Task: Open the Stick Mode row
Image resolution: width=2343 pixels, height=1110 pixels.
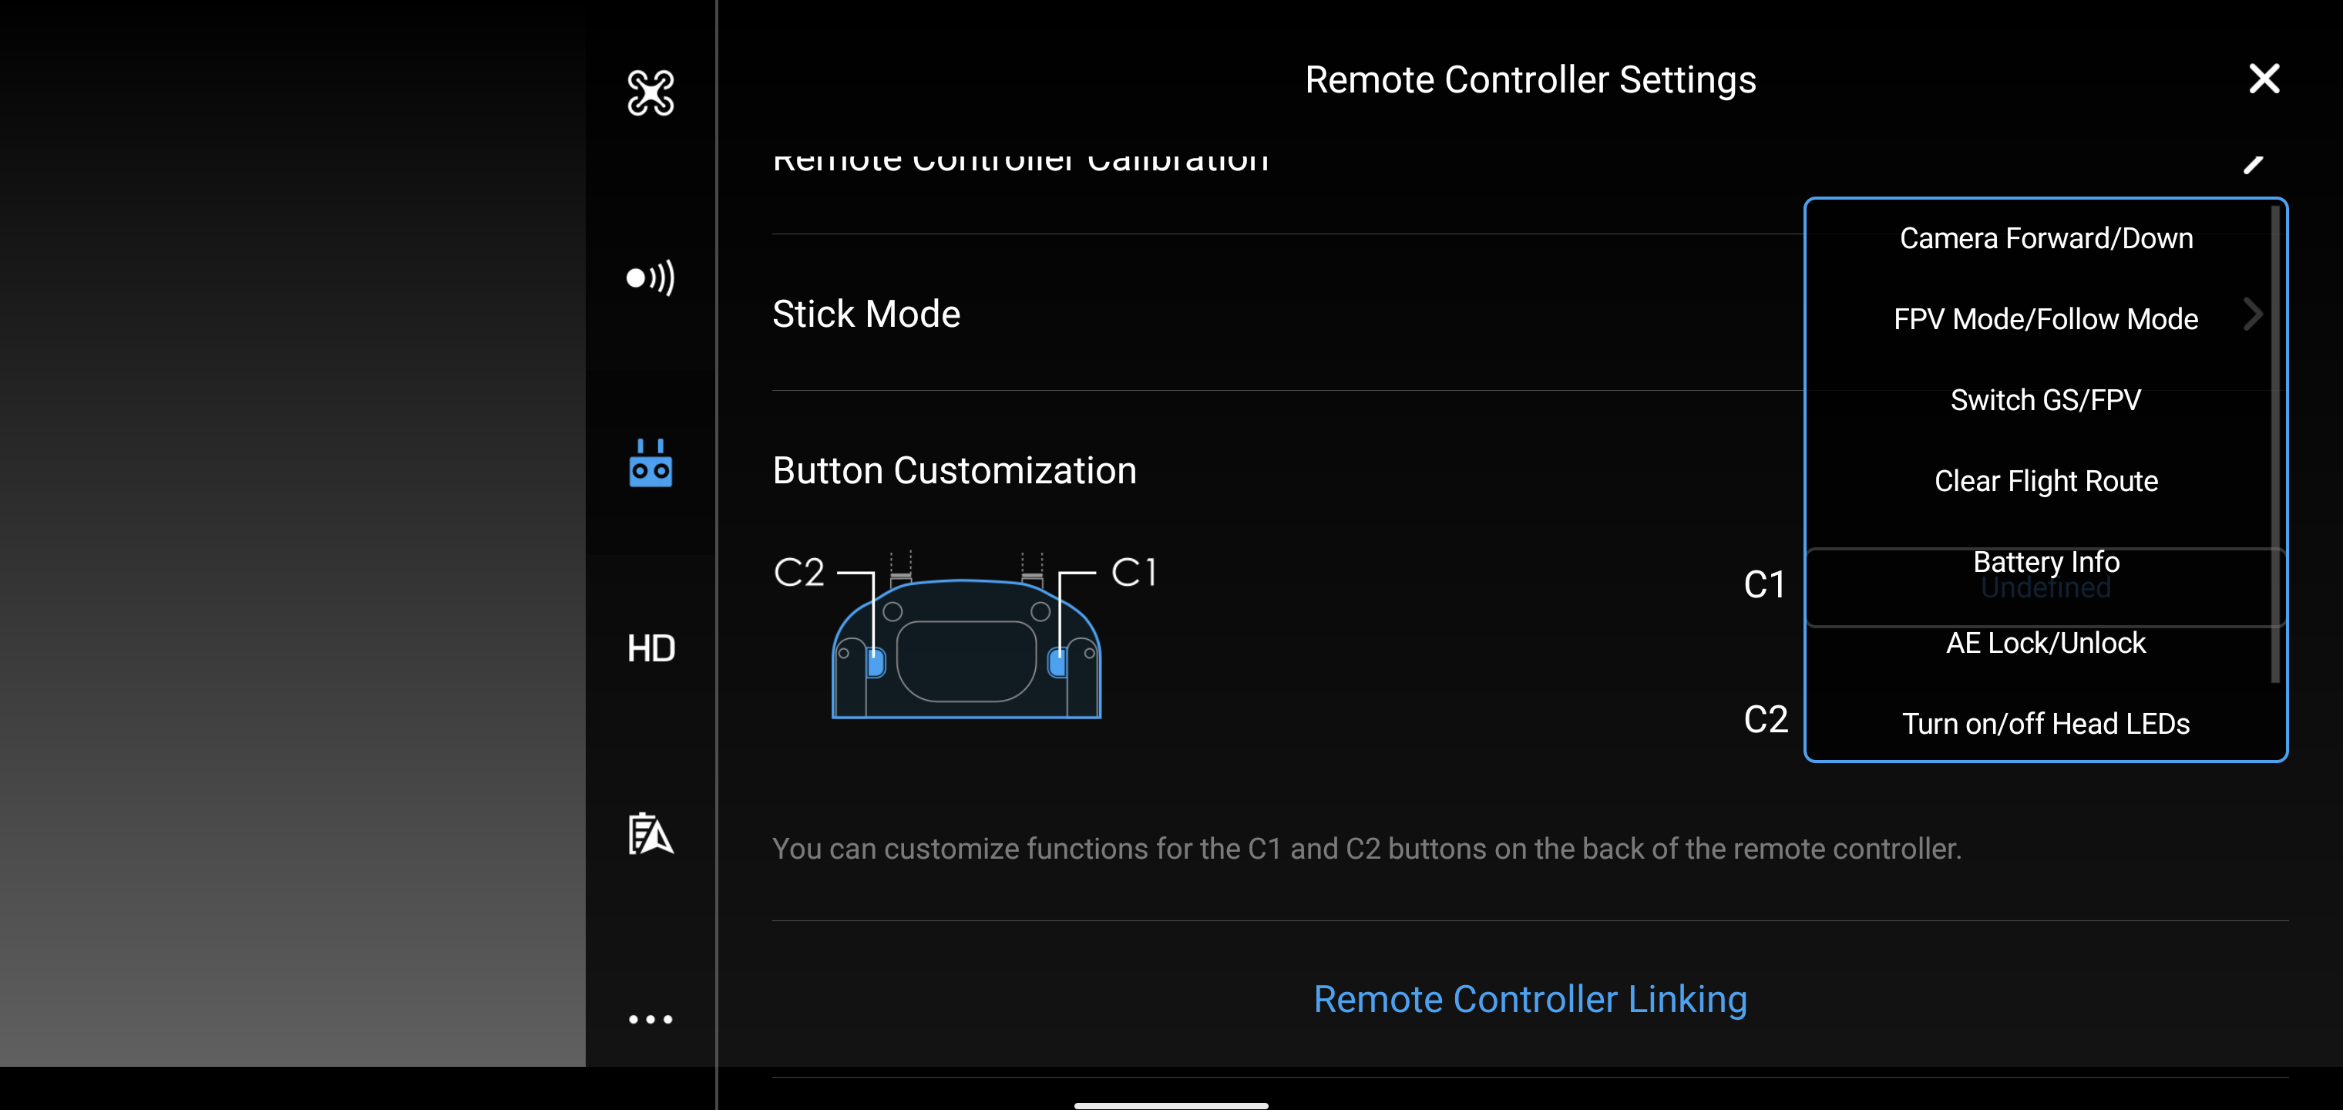Action: 1530,314
